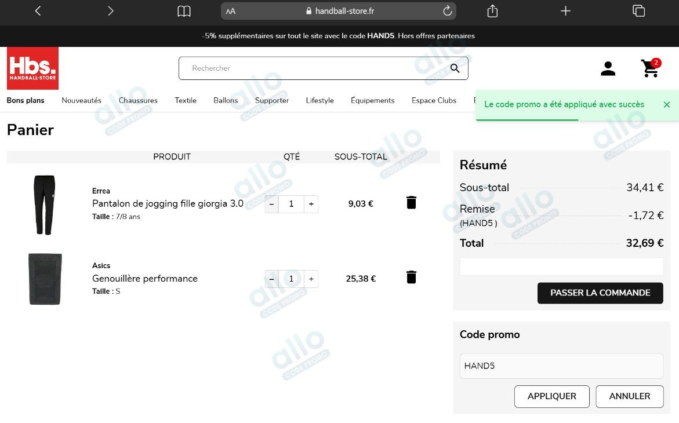Image resolution: width=679 pixels, height=423 pixels.
Task: Click the Taille : S label
Action: [x=106, y=291]
